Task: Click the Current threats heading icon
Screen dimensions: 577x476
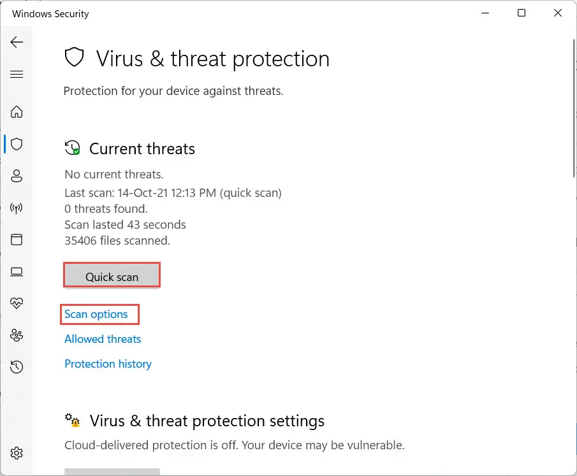Action: 73,148
